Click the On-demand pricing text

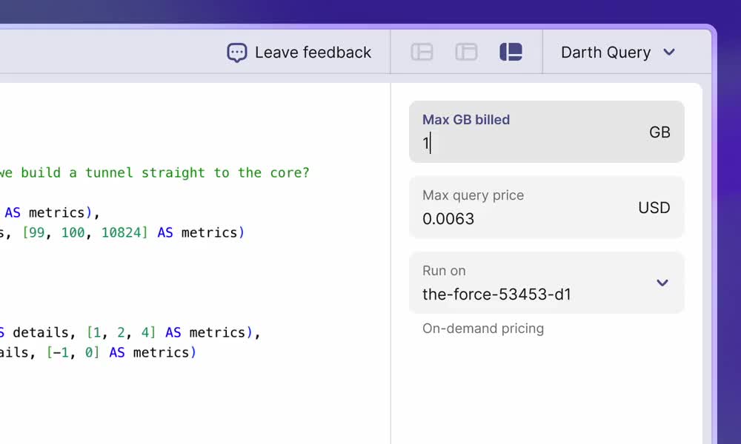click(x=483, y=329)
